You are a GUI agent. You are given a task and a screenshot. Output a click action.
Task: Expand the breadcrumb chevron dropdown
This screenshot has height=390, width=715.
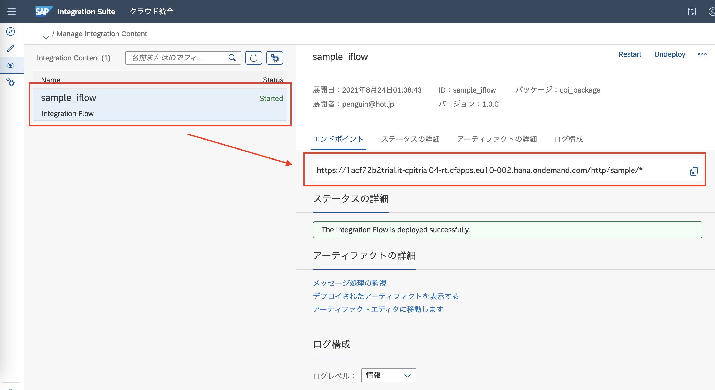click(46, 37)
